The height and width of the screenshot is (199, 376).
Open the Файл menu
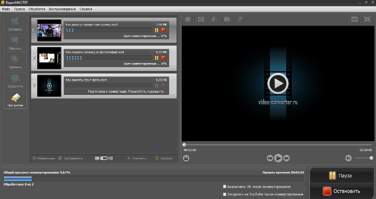coord(6,9)
